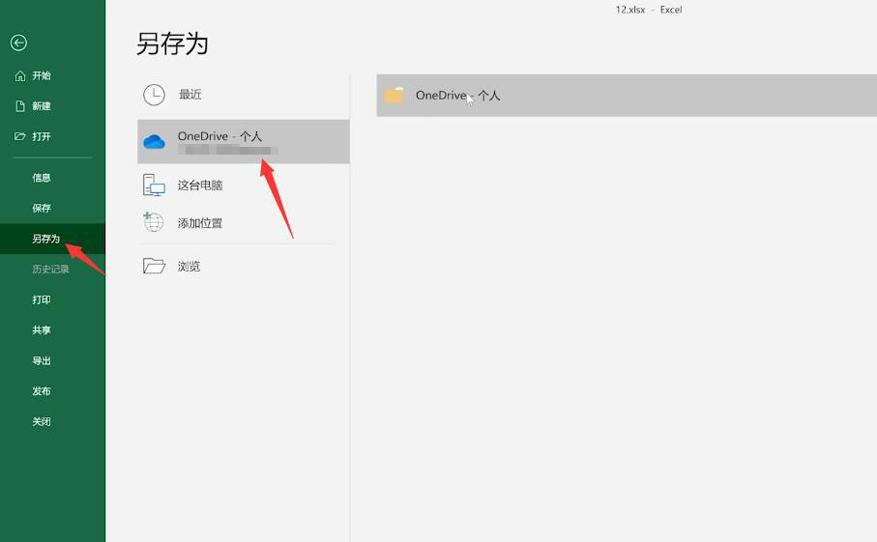Click the back arrow circle icon
Viewport: 877px width, 542px height.
point(18,43)
